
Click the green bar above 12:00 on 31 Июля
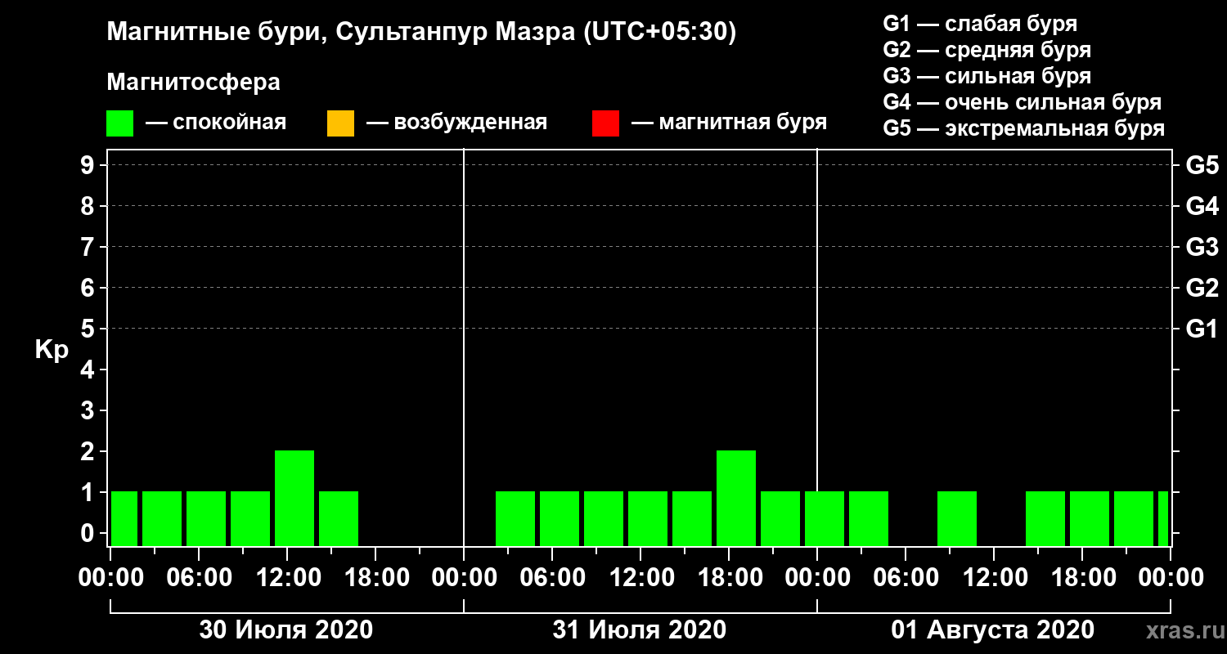point(648,518)
